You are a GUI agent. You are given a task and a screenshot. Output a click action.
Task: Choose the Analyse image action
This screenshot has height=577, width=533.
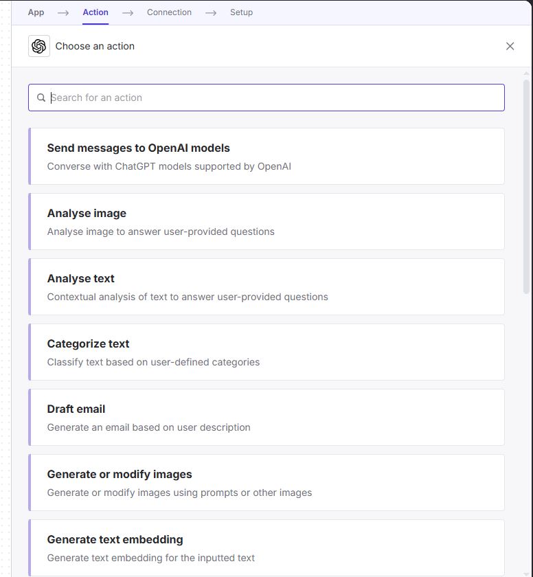(266, 221)
